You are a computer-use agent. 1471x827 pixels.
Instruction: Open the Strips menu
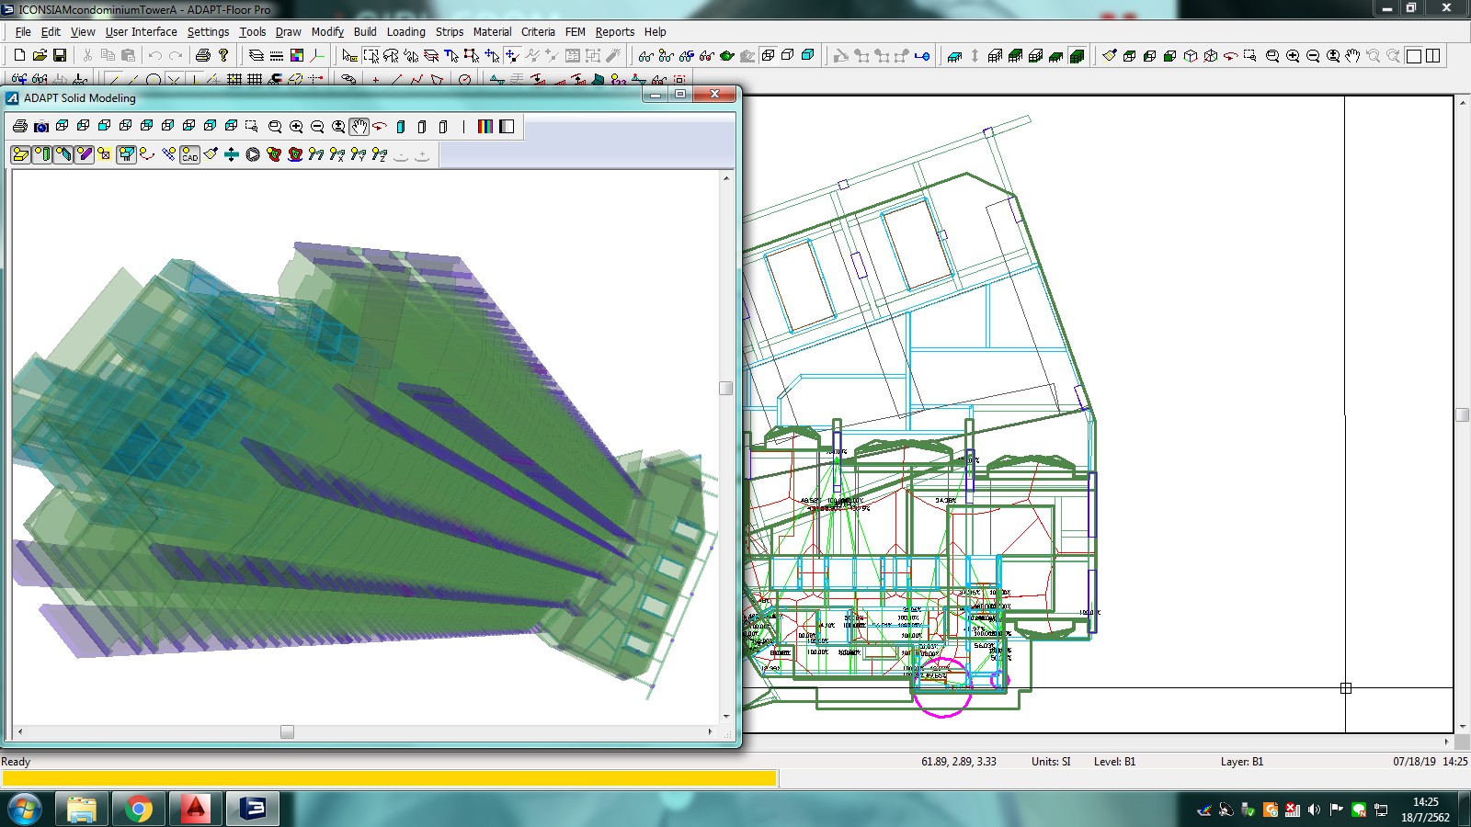449,31
